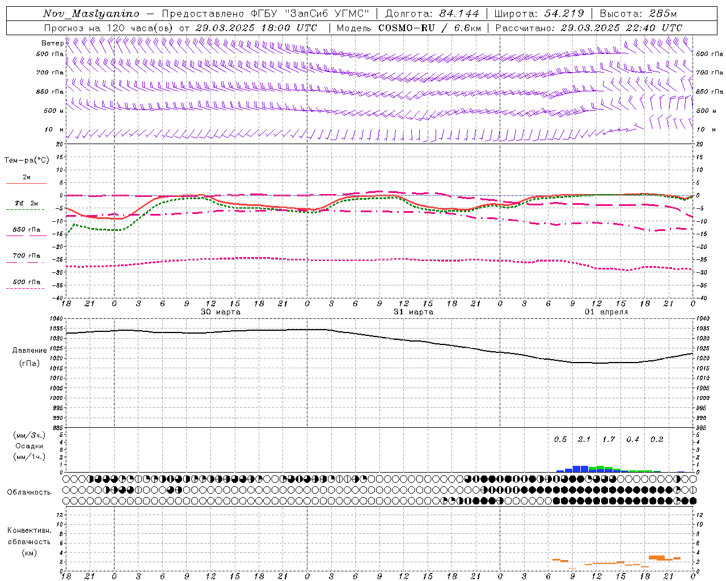Click the 500 м wind level label on the left

click(x=54, y=111)
